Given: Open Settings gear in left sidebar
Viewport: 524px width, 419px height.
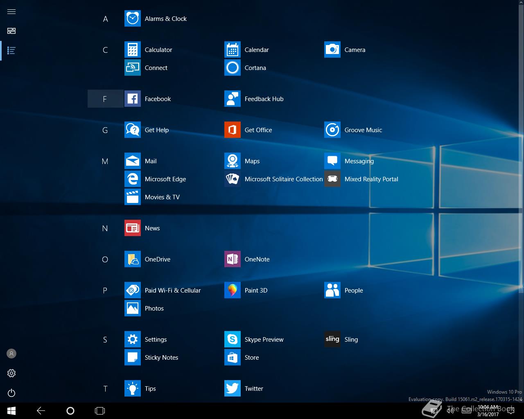Looking at the screenshot, I should coord(11,373).
